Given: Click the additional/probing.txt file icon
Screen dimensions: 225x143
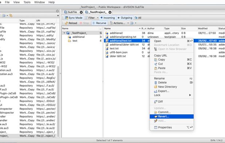Looking at the screenshot, I should click(107, 37).
